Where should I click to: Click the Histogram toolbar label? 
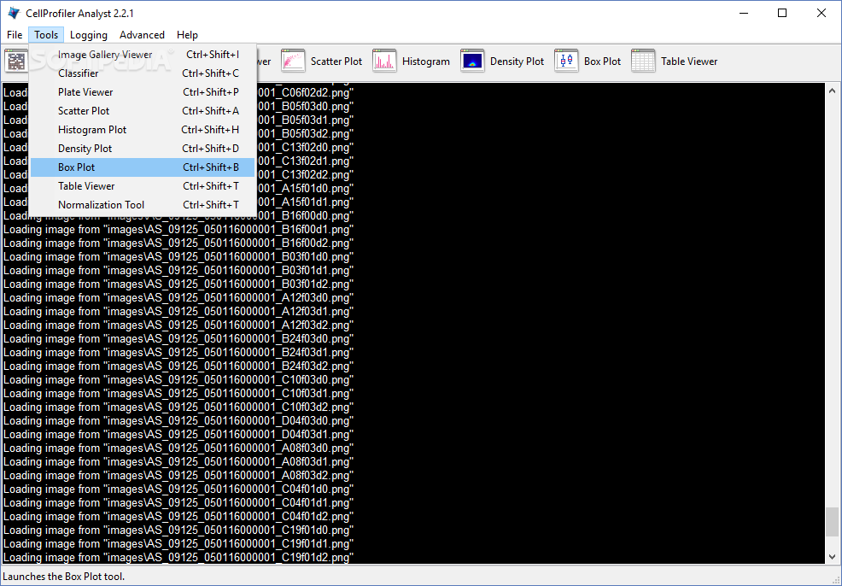click(x=426, y=62)
